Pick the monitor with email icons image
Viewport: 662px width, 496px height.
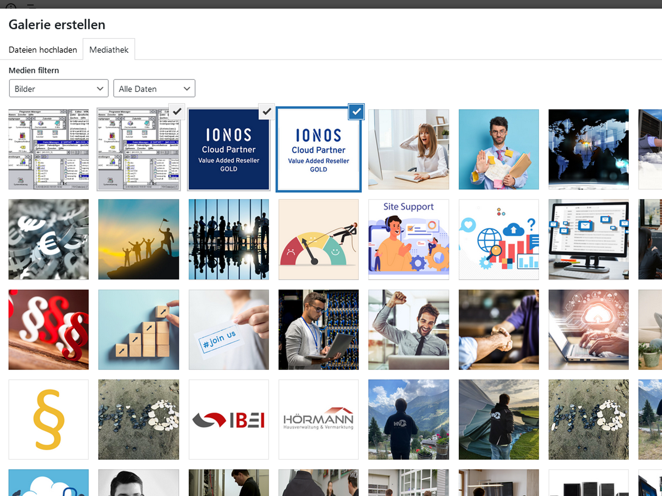tap(589, 239)
